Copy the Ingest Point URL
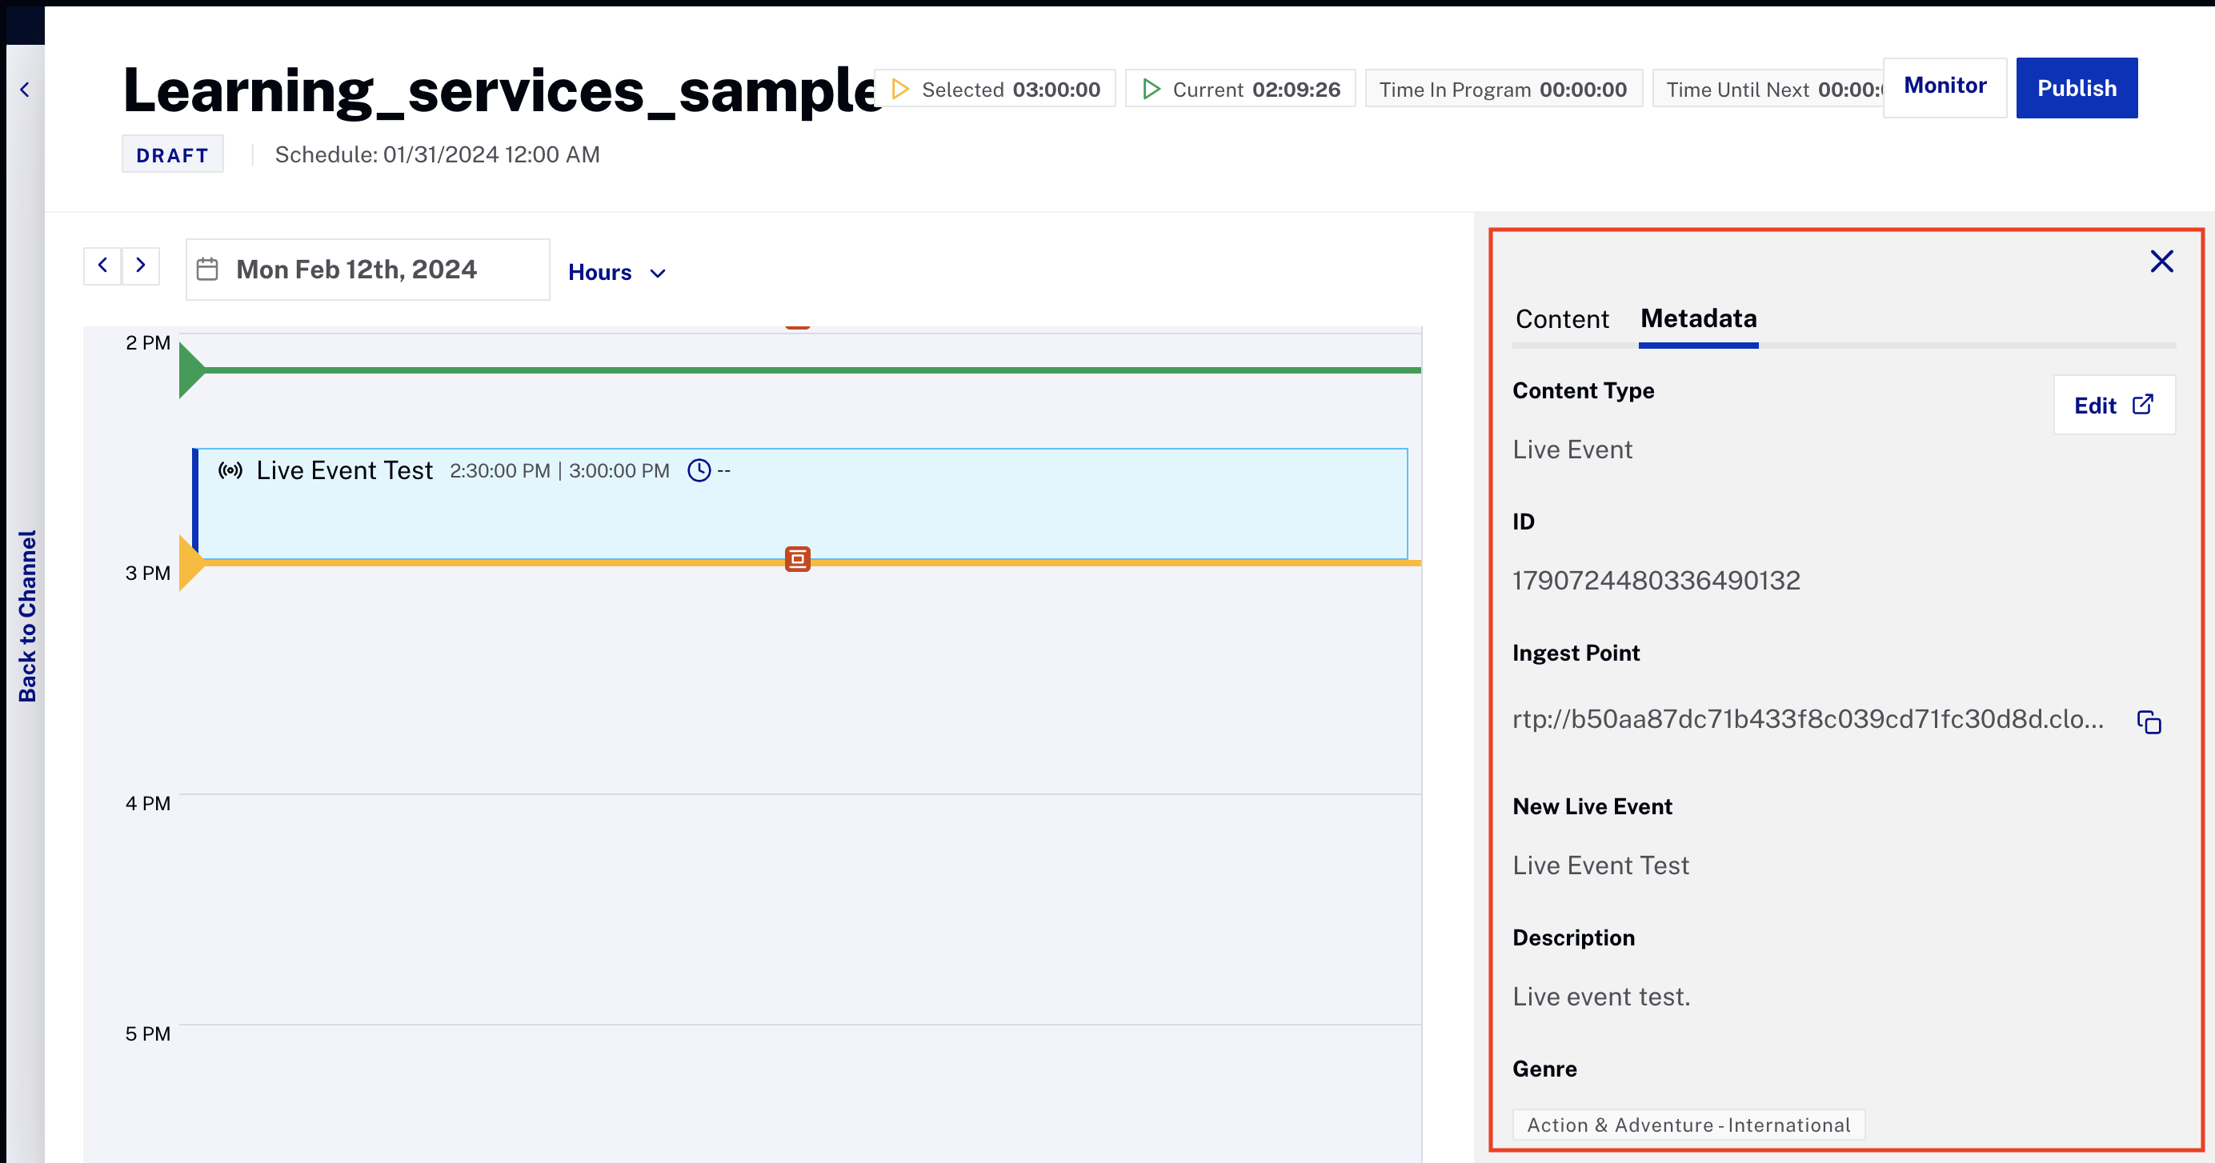The width and height of the screenshot is (2215, 1163). [x=2149, y=722]
